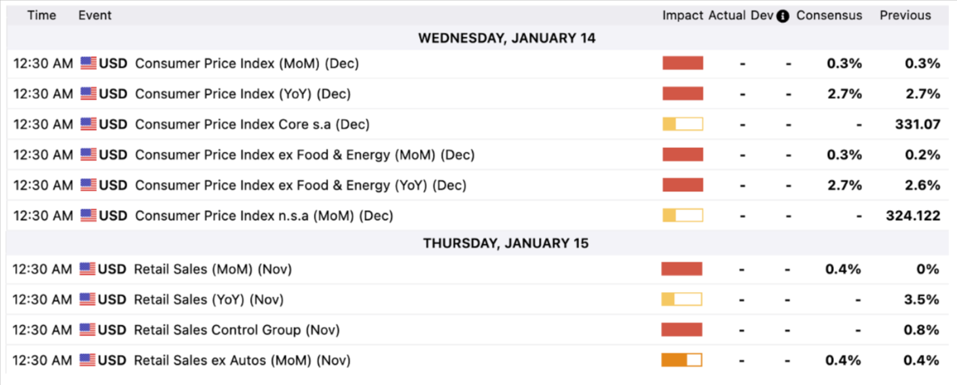Click the Thursday, January 15 date header
This screenshot has width=957, height=385.
(x=506, y=243)
